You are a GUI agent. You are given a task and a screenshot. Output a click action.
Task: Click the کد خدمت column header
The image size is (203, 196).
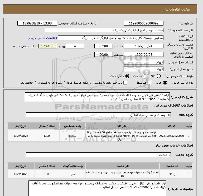click(x=172, y=166)
